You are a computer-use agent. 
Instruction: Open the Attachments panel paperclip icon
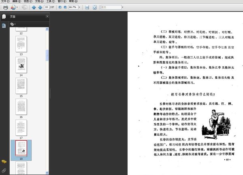[x=4, y=171]
